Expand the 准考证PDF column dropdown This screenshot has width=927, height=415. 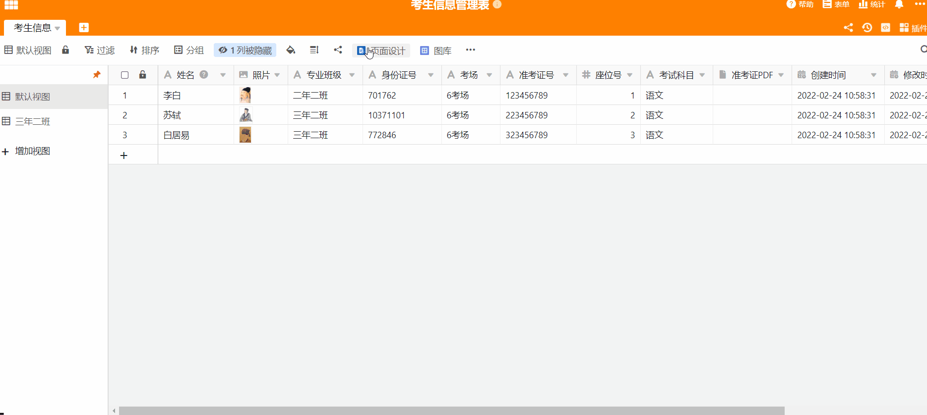[x=781, y=75]
